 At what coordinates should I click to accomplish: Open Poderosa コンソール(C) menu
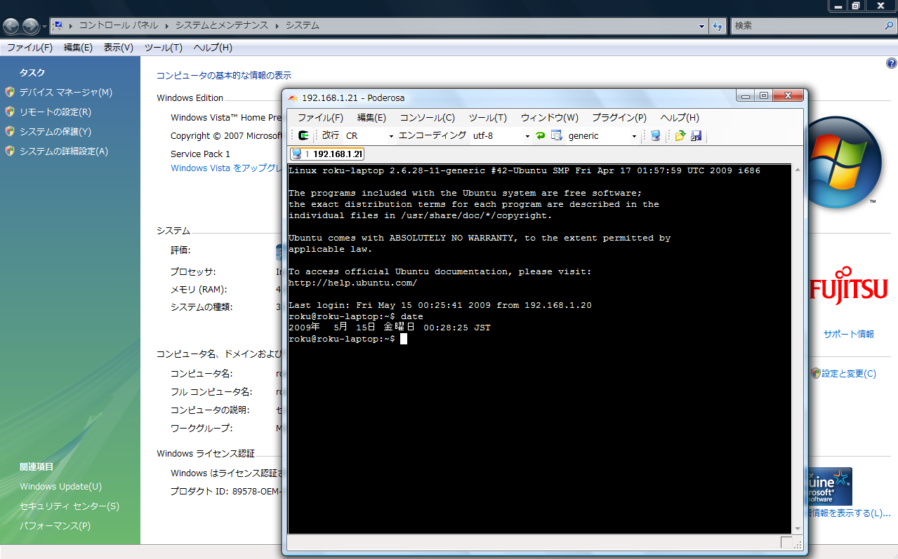(427, 117)
